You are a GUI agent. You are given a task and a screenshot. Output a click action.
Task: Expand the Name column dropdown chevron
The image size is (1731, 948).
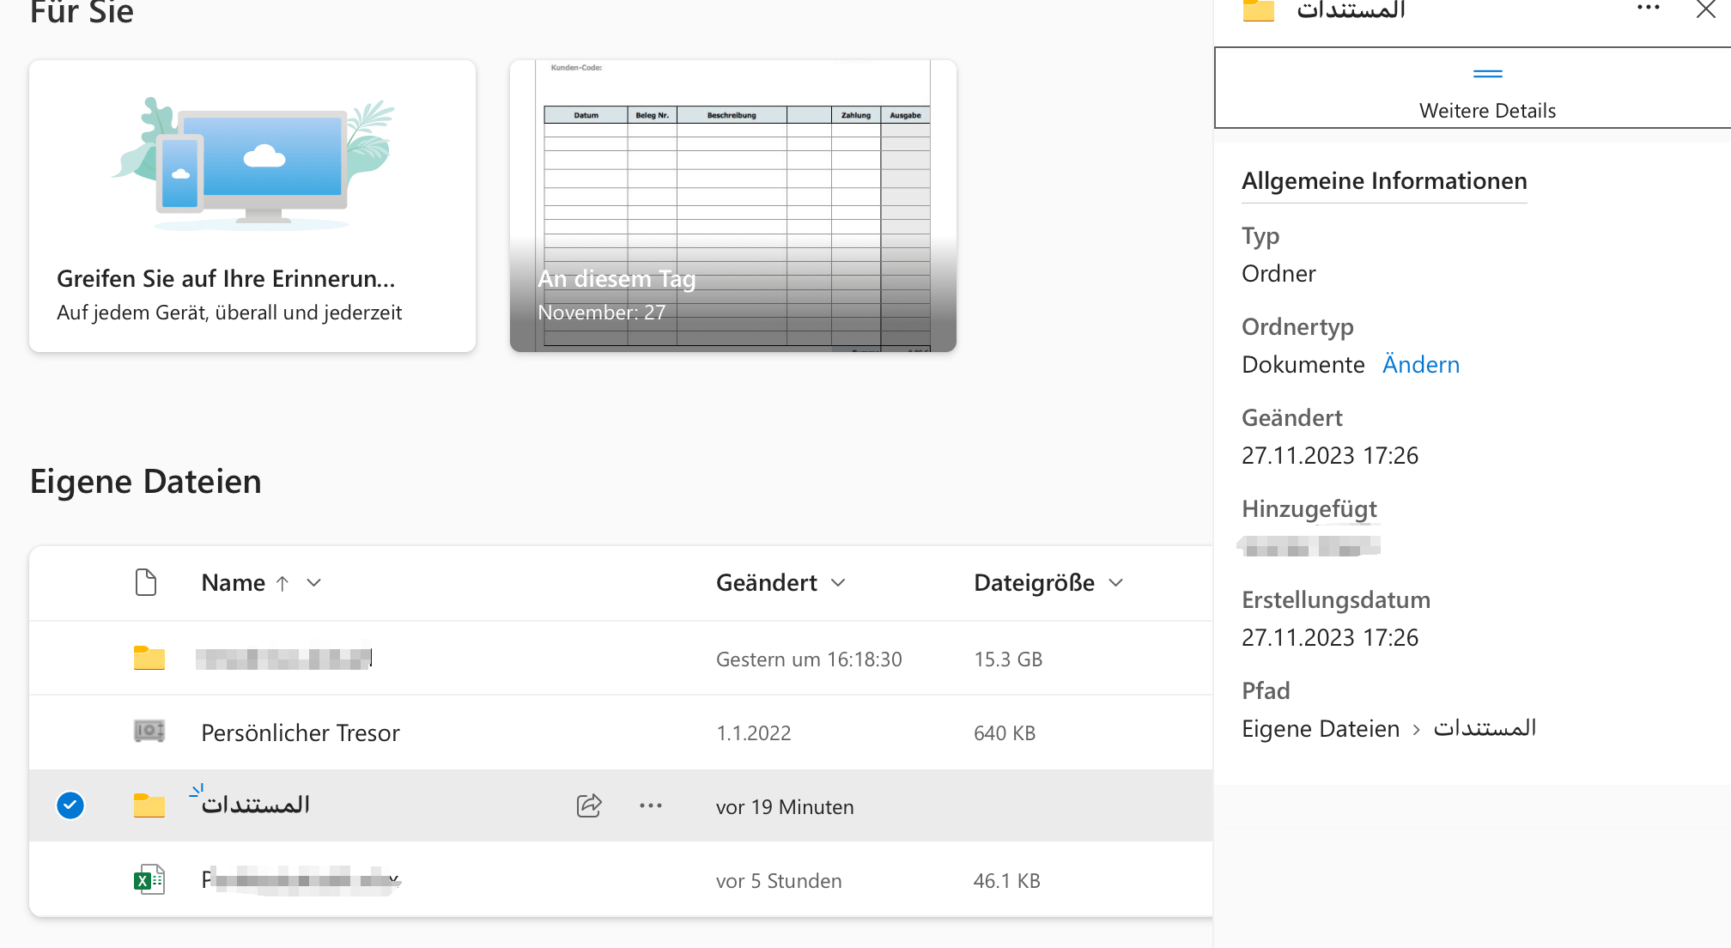point(314,583)
